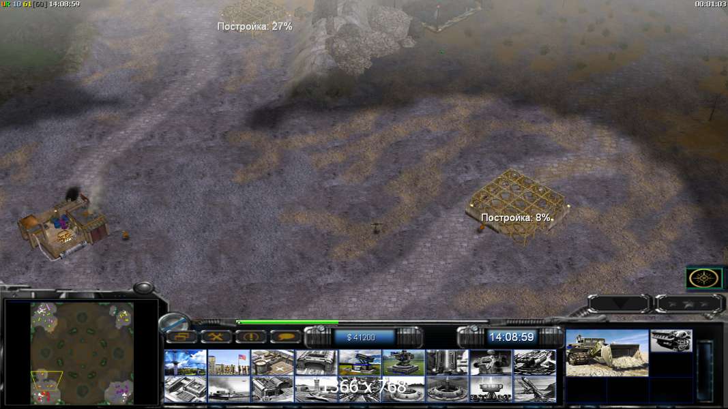Screen dimensions: 728x409
Task: Click the bulldozer unit portrait
Action: [607, 353]
